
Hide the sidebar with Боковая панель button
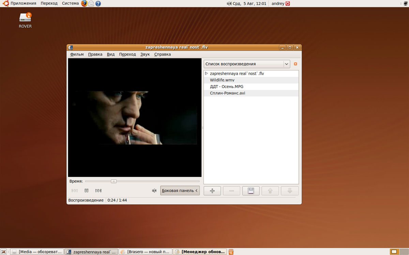tap(180, 191)
